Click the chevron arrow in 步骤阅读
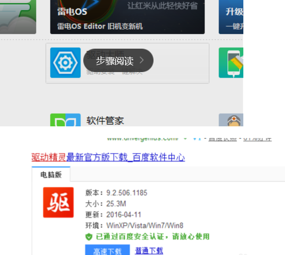 (142, 60)
